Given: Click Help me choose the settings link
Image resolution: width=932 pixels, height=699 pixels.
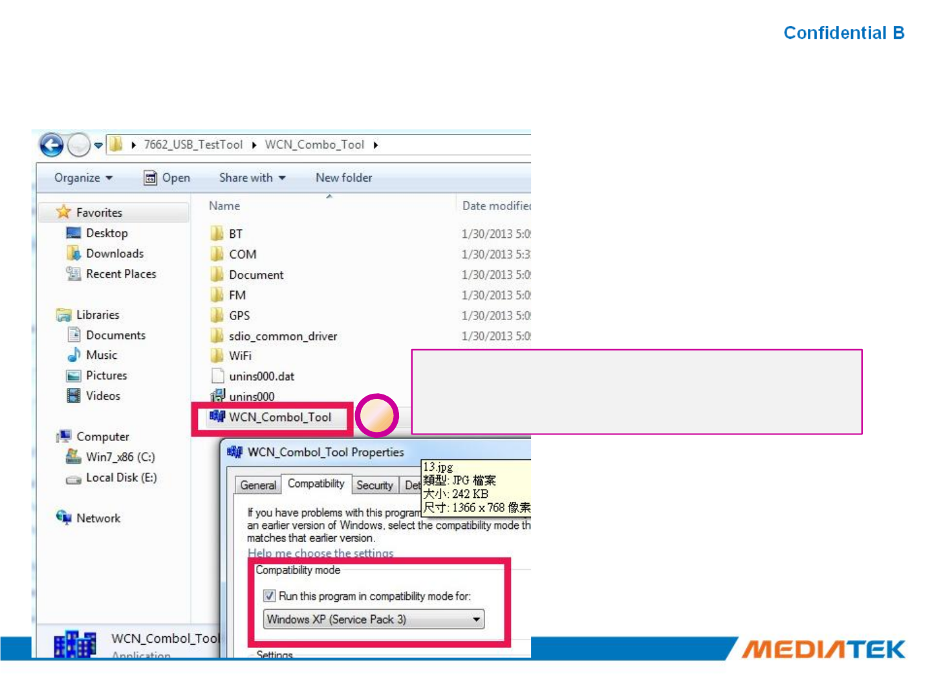Looking at the screenshot, I should (x=321, y=554).
